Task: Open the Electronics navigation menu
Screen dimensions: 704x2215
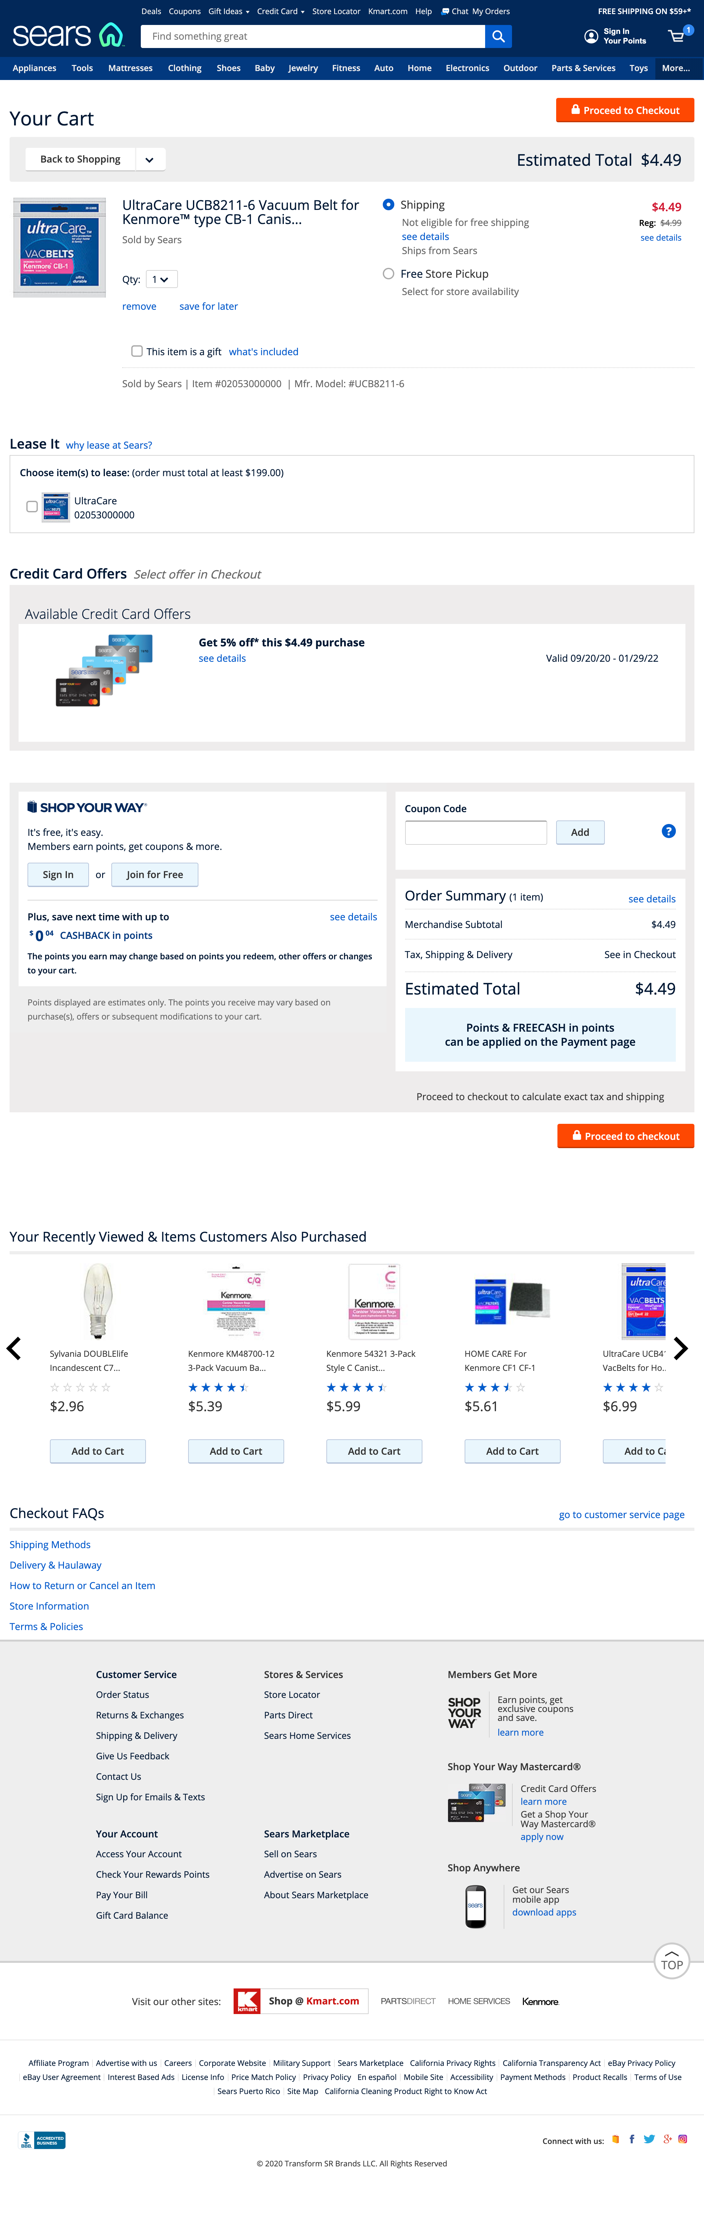Action: tap(467, 68)
